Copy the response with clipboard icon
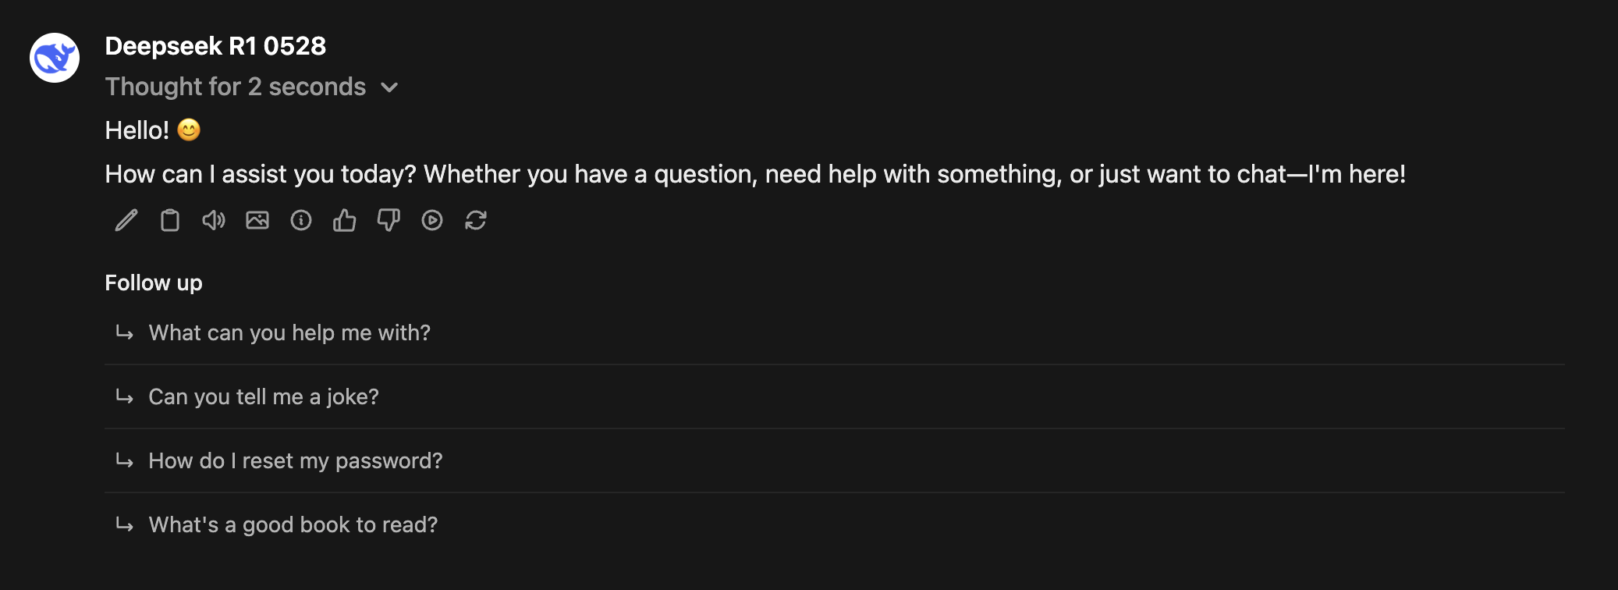The width and height of the screenshot is (1618, 590). 170,221
